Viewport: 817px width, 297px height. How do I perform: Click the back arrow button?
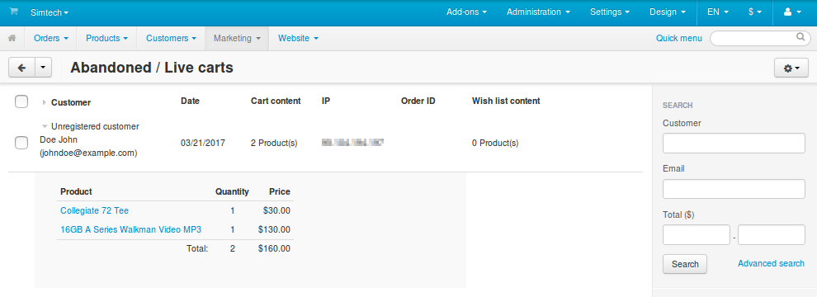point(22,68)
